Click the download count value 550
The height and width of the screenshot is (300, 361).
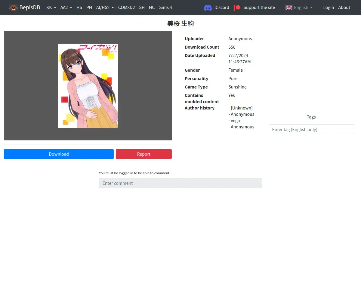click(x=232, y=47)
